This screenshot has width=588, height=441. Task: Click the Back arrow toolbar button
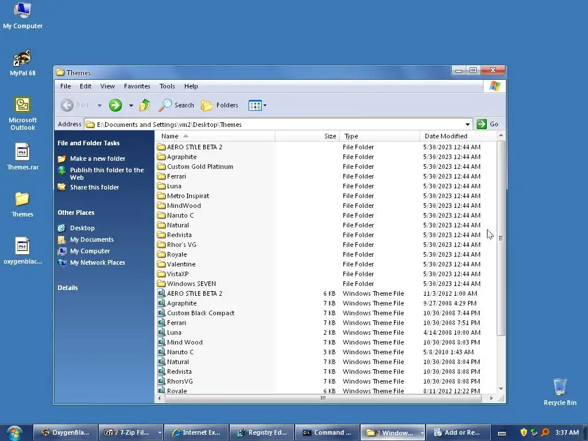67,106
